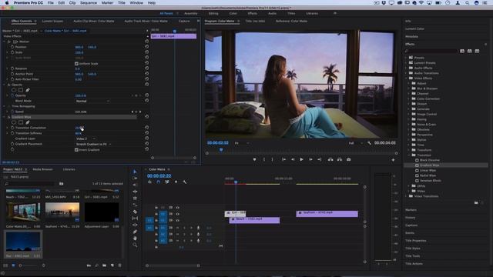Click Program monitor scrubber playhead
This screenshot has height=277, width=493.
click(221, 150)
